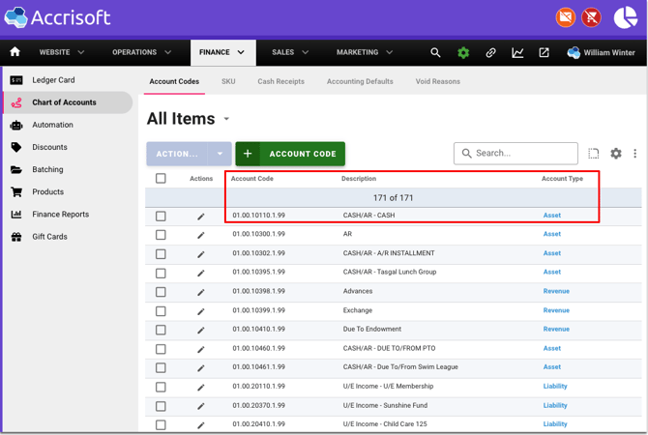Open the list settings gear icon
Screen dimensions: 648x435
click(x=616, y=154)
